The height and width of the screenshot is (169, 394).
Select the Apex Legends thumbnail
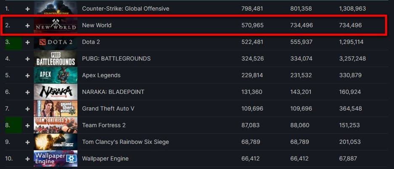(56, 75)
